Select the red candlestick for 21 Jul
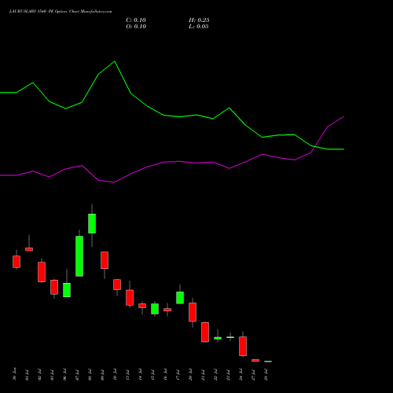This screenshot has width=393, height=393. coord(205,332)
